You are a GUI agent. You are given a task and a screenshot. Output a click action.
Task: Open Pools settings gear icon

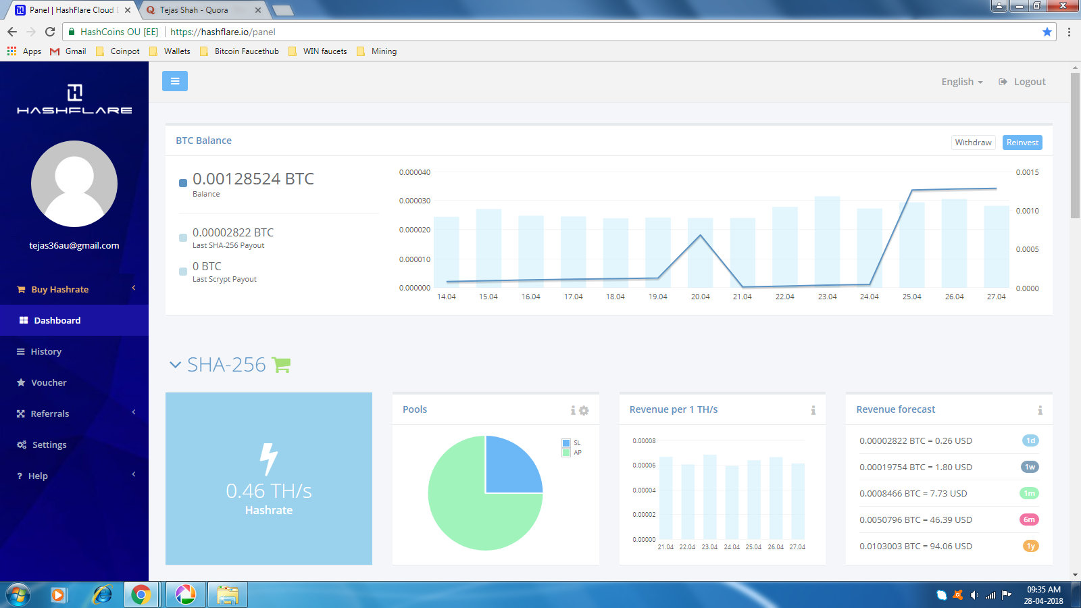pos(584,410)
